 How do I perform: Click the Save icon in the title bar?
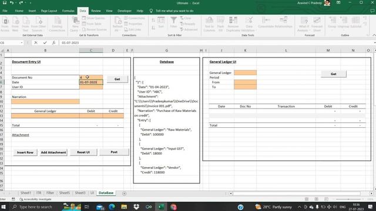pyautogui.click(x=4, y=3)
